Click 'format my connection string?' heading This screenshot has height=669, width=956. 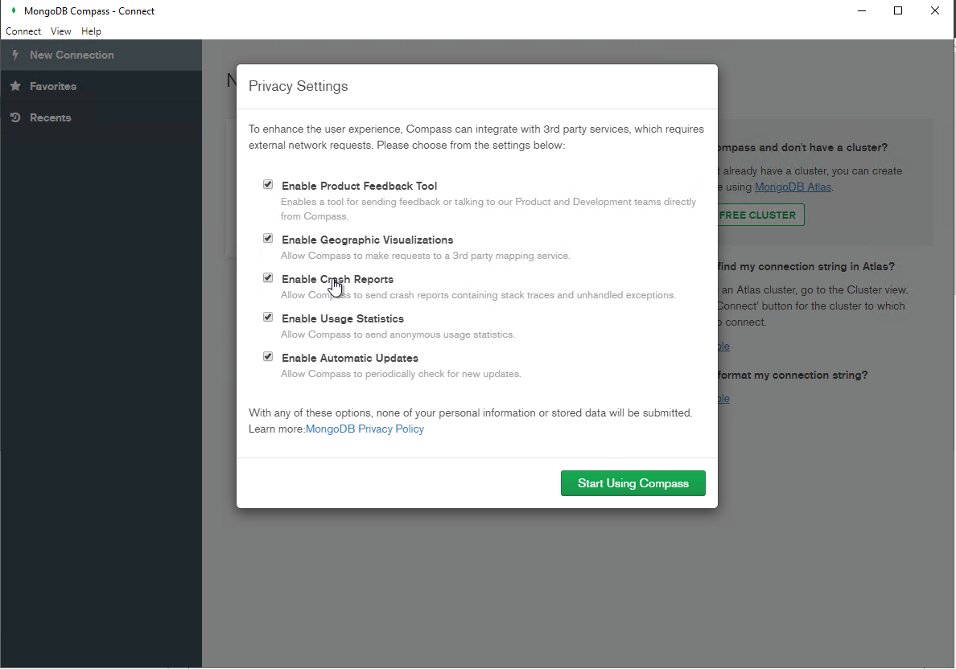(x=793, y=375)
